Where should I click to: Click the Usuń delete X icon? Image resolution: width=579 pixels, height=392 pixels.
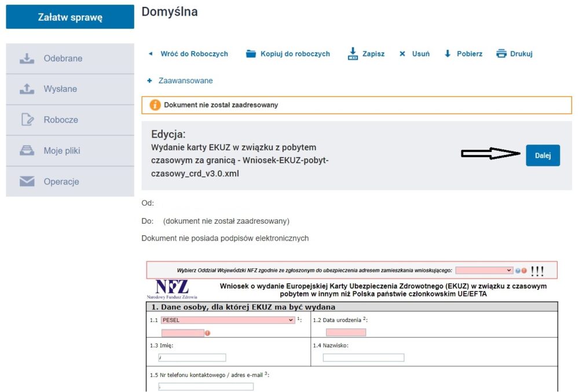point(402,54)
